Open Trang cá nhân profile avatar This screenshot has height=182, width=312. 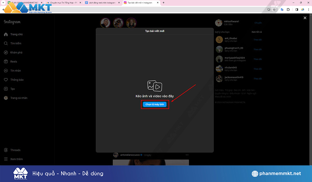pyautogui.click(x=6, y=98)
